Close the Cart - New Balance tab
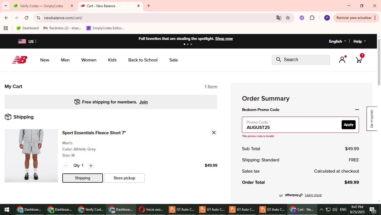381x215 pixels. coord(138,6)
